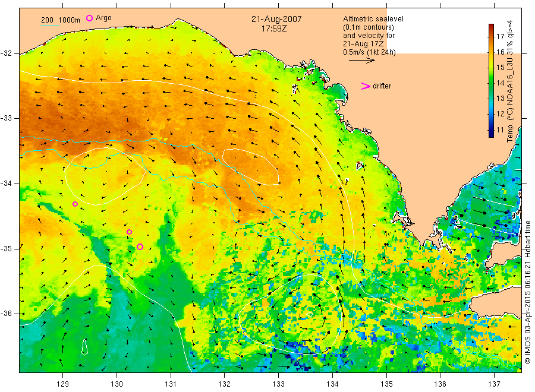Viewport: 535px width, 392px height.
Task: Click the color bar value 17
Action: pos(500,36)
